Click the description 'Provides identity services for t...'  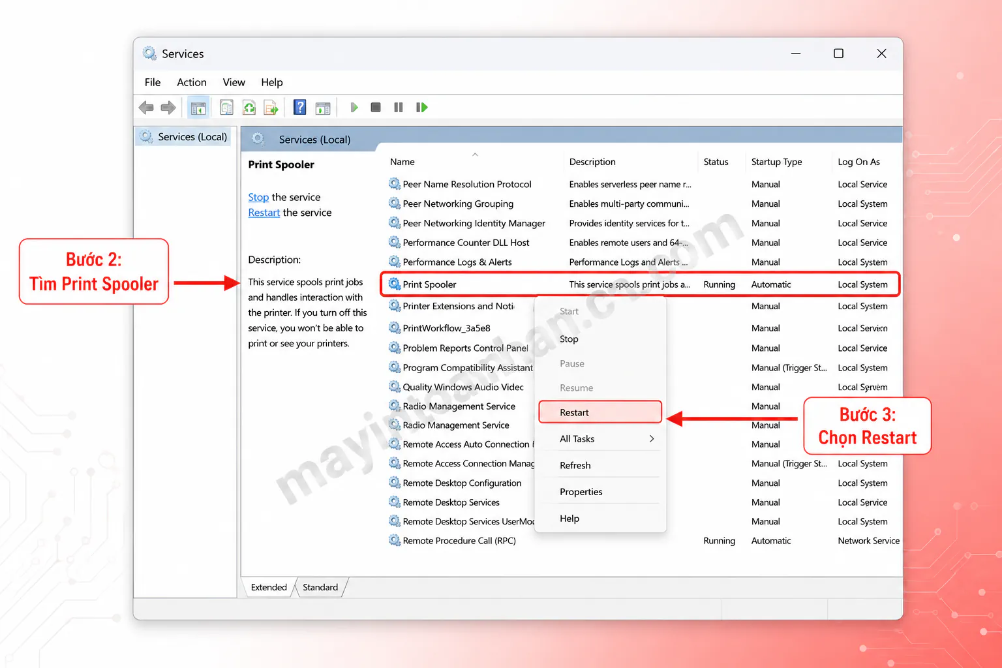630,223
